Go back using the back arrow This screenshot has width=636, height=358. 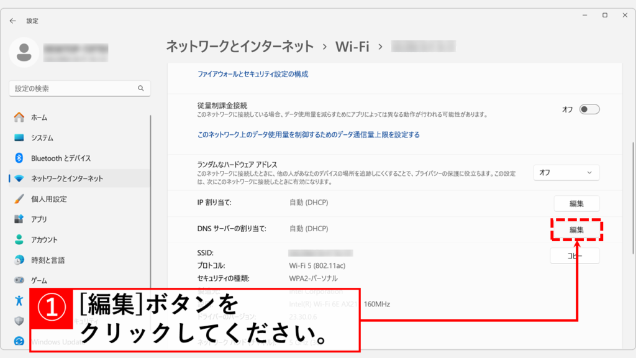point(13,21)
